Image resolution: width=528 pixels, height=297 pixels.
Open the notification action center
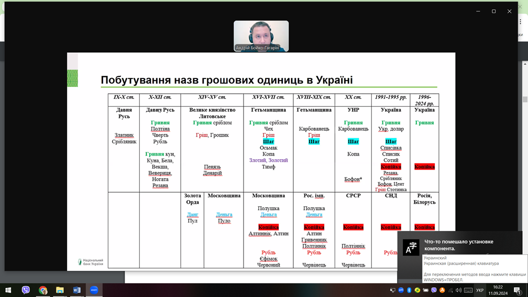tap(518, 290)
